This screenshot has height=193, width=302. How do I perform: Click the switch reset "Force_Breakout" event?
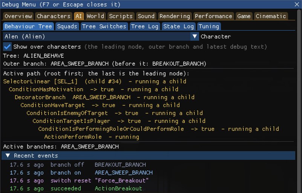click(79, 181)
